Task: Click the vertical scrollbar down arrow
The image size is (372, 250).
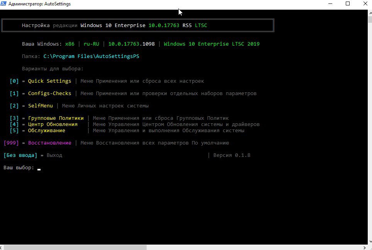Action: [370, 241]
